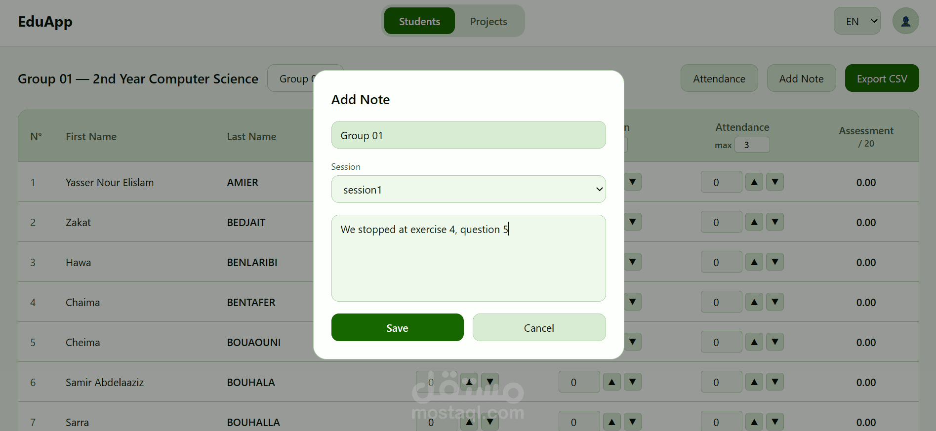Click up arrow in Samir's middle score column

tap(612, 382)
